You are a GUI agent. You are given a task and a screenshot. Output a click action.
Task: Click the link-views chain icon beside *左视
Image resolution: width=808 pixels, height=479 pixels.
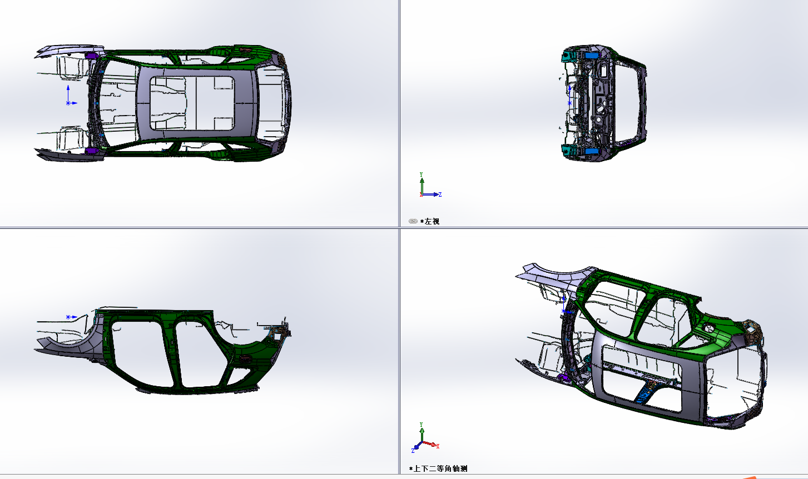pos(413,221)
